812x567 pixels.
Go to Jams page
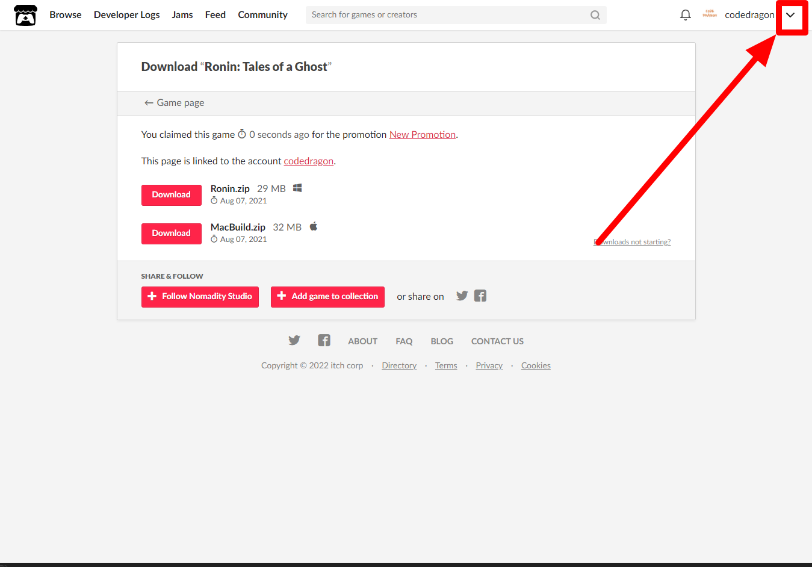pos(182,14)
